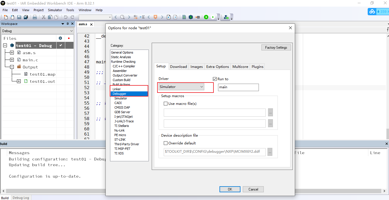
Task: Click the Undo toolbar icon
Action: click(66, 17)
